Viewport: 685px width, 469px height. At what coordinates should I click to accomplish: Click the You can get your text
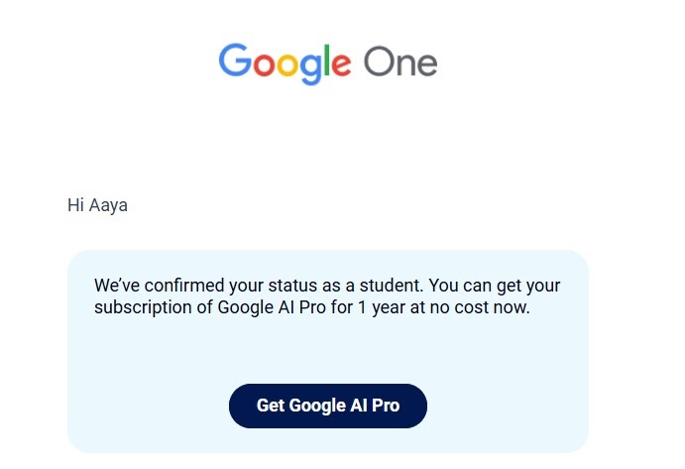[x=495, y=286]
